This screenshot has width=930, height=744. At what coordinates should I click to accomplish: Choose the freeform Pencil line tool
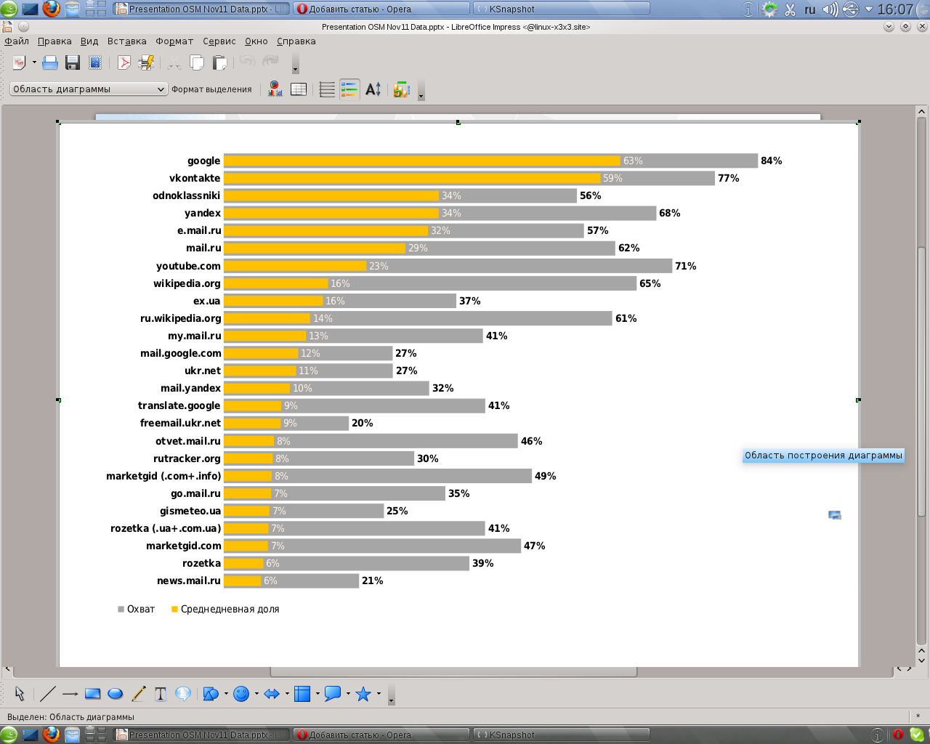click(138, 694)
